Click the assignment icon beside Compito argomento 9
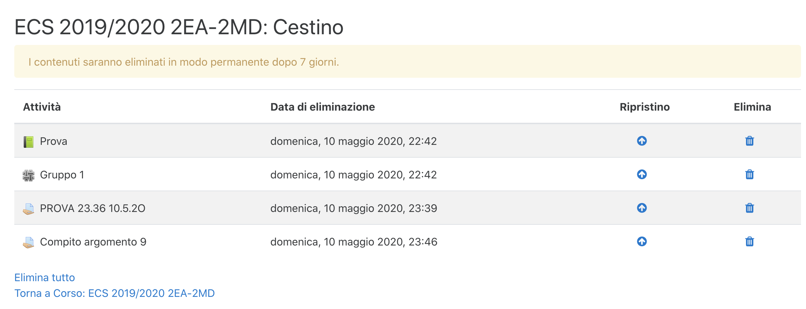The image size is (806, 309). [x=28, y=242]
